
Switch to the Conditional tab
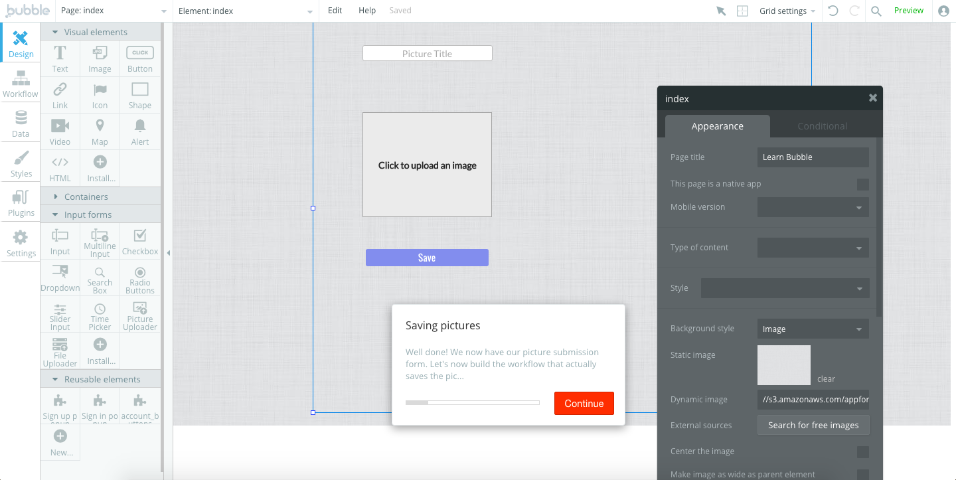tap(822, 126)
